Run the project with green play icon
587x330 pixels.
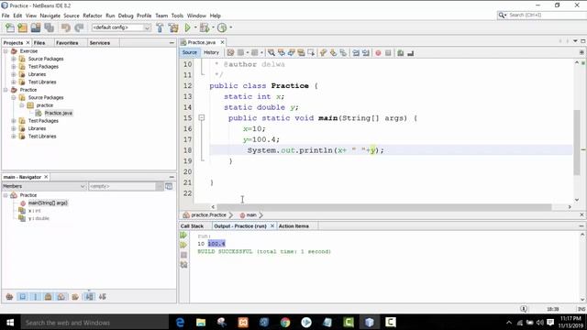[187, 27]
